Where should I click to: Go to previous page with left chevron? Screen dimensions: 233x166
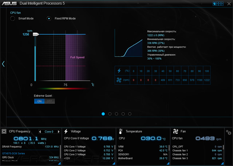(3, 64)
